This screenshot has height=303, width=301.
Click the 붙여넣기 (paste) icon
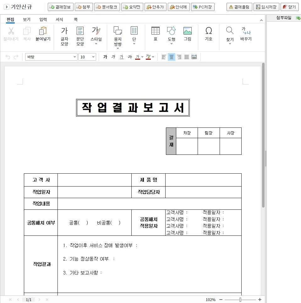pos(43,31)
